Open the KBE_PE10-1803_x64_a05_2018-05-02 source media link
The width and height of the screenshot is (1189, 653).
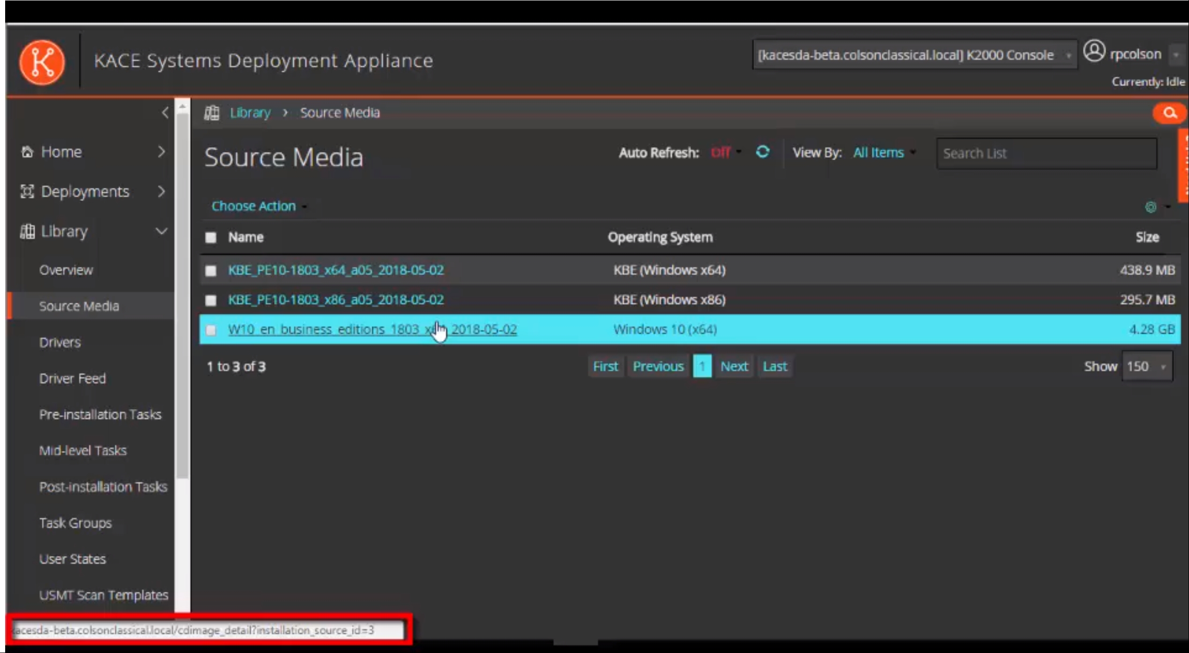[x=336, y=270]
